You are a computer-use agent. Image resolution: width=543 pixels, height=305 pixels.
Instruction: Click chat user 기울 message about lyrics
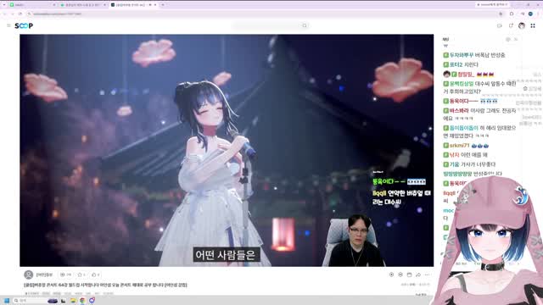pyautogui.click(x=469, y=164)
